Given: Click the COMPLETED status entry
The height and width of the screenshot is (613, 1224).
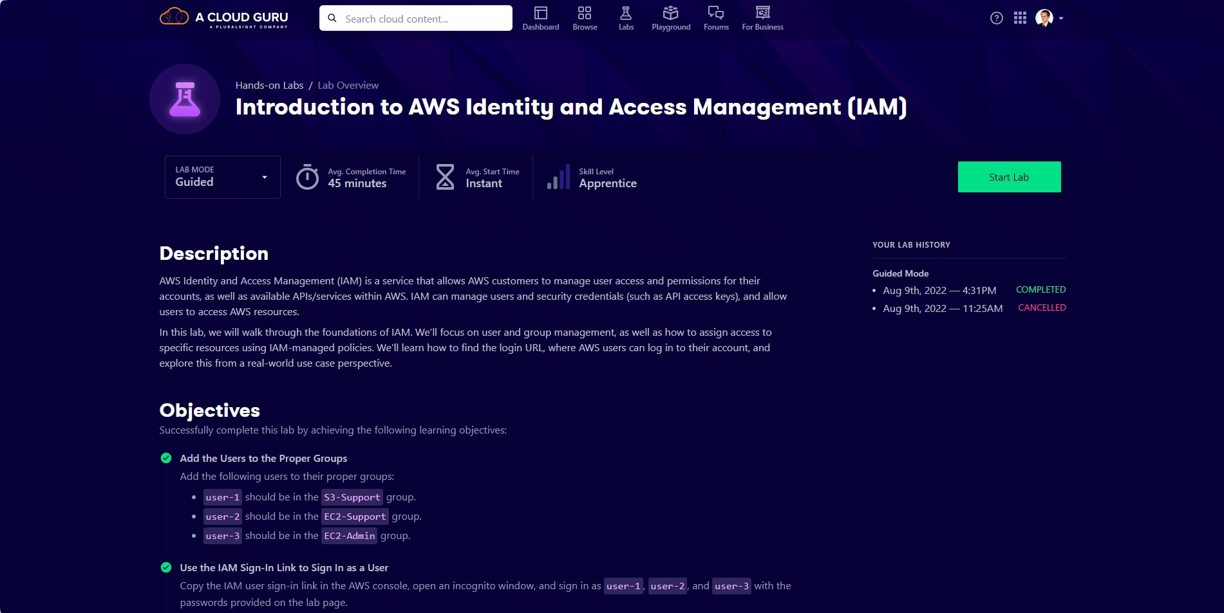Looking at the screenshot, I should click(1040, 289).
